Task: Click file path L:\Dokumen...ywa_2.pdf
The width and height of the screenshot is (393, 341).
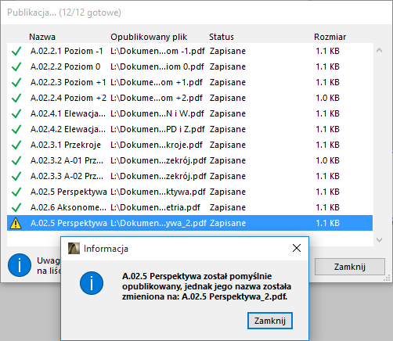Action: coord(158,223)
